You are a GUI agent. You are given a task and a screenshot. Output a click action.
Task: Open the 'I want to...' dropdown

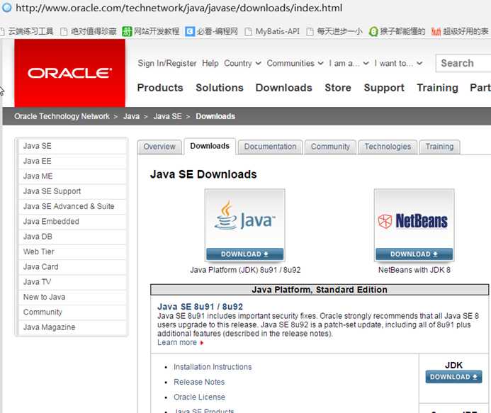(x=398, y=63)
